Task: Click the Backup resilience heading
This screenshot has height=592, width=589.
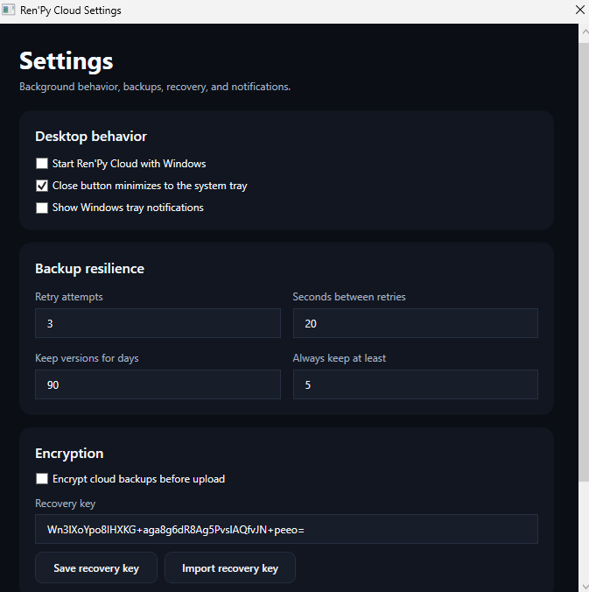Action: (x=90, y=269)
